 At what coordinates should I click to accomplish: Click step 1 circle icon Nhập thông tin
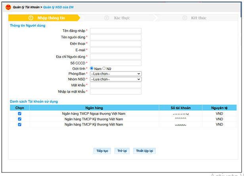pyautogui.click(x=31, y=18)
